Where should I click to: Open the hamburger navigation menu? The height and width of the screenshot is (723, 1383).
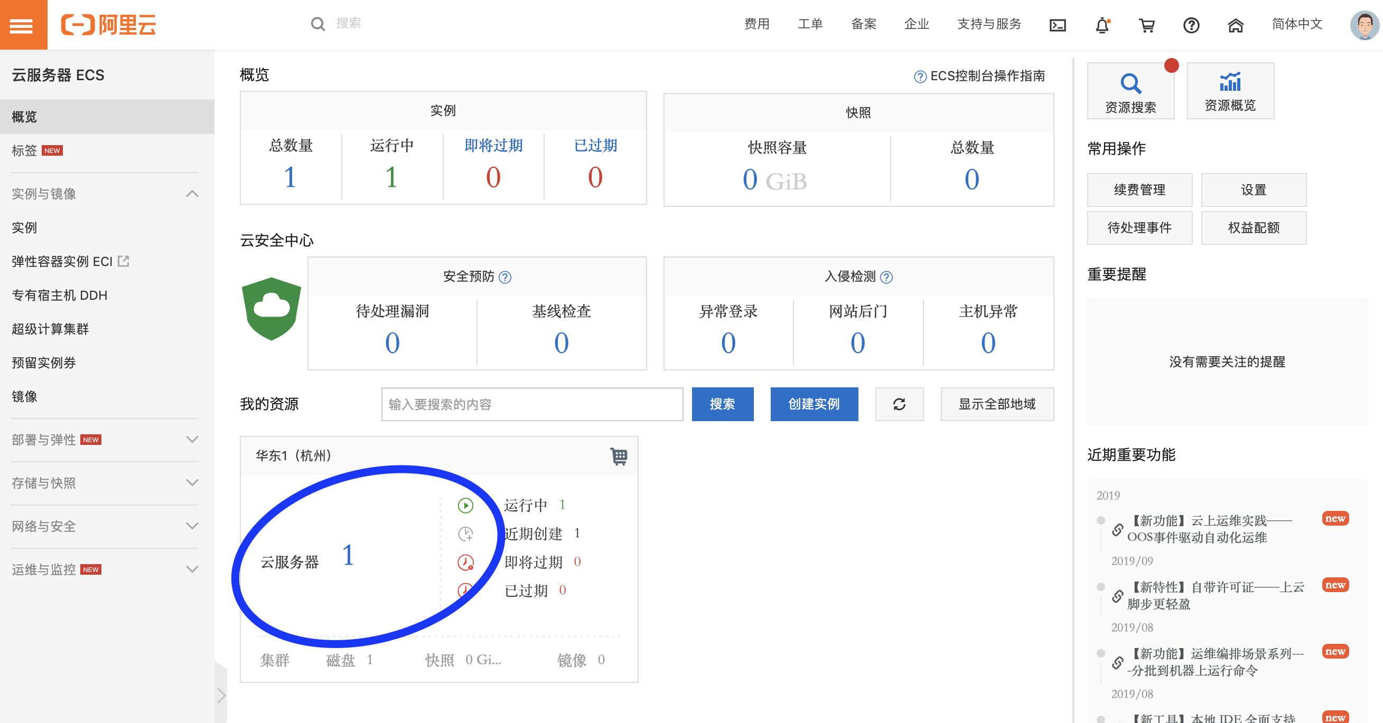point(23,25)
